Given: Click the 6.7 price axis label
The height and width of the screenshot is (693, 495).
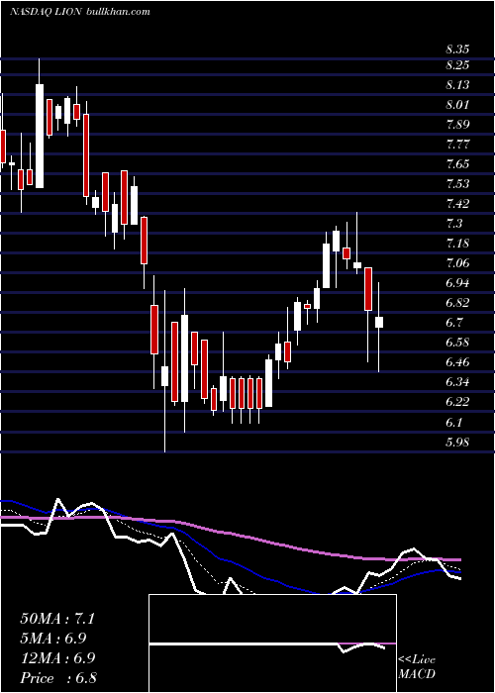Looking at the screenshot, I should pyautogui.click(x=454, y=323).
